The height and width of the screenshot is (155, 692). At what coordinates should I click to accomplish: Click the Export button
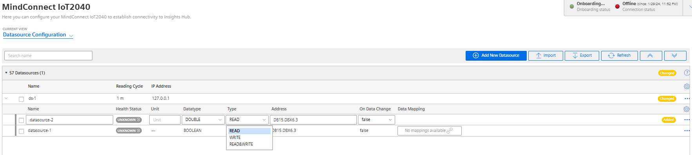click(582, 56)
